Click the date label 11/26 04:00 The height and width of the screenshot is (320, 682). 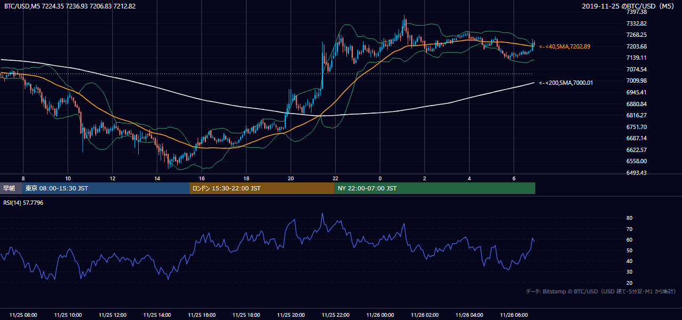(469, 315)
